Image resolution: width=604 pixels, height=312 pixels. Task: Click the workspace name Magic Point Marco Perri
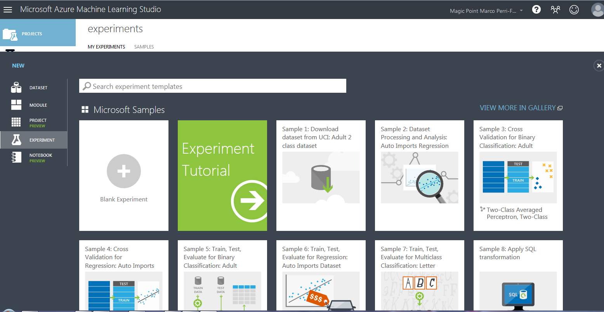pyautogui.click(x=483, y=11)
